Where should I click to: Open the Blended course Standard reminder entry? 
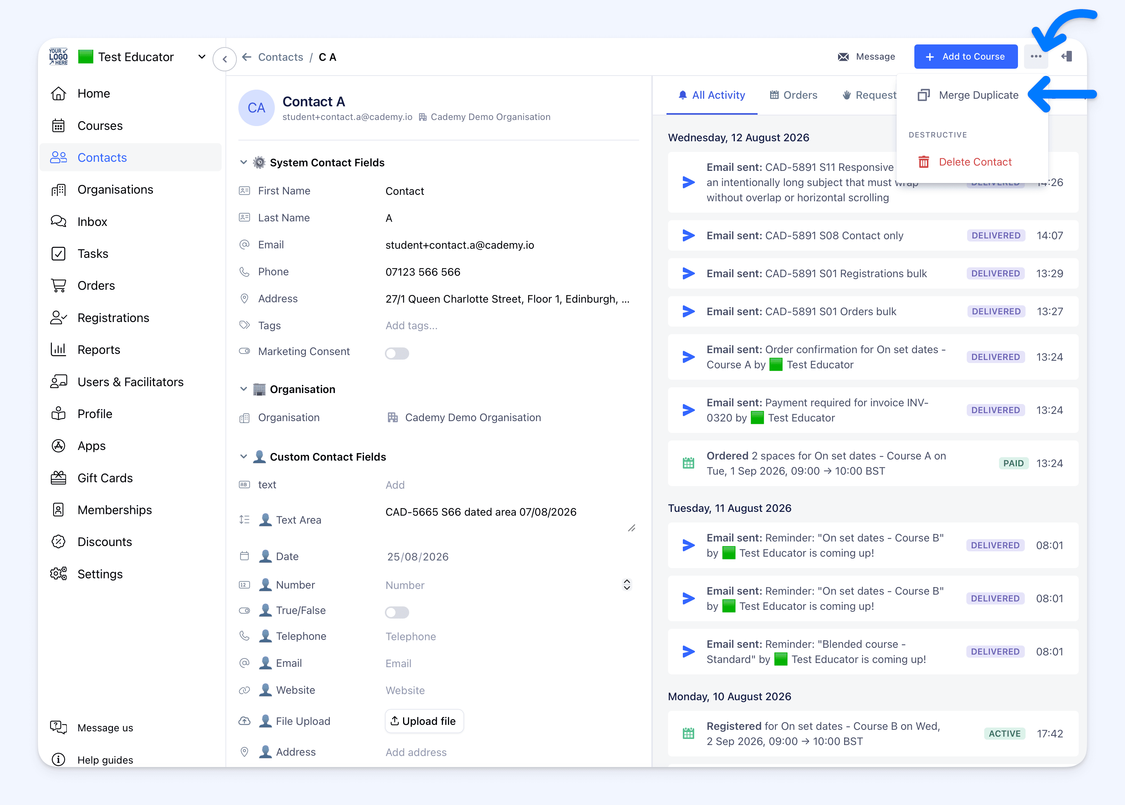(873, 651)
